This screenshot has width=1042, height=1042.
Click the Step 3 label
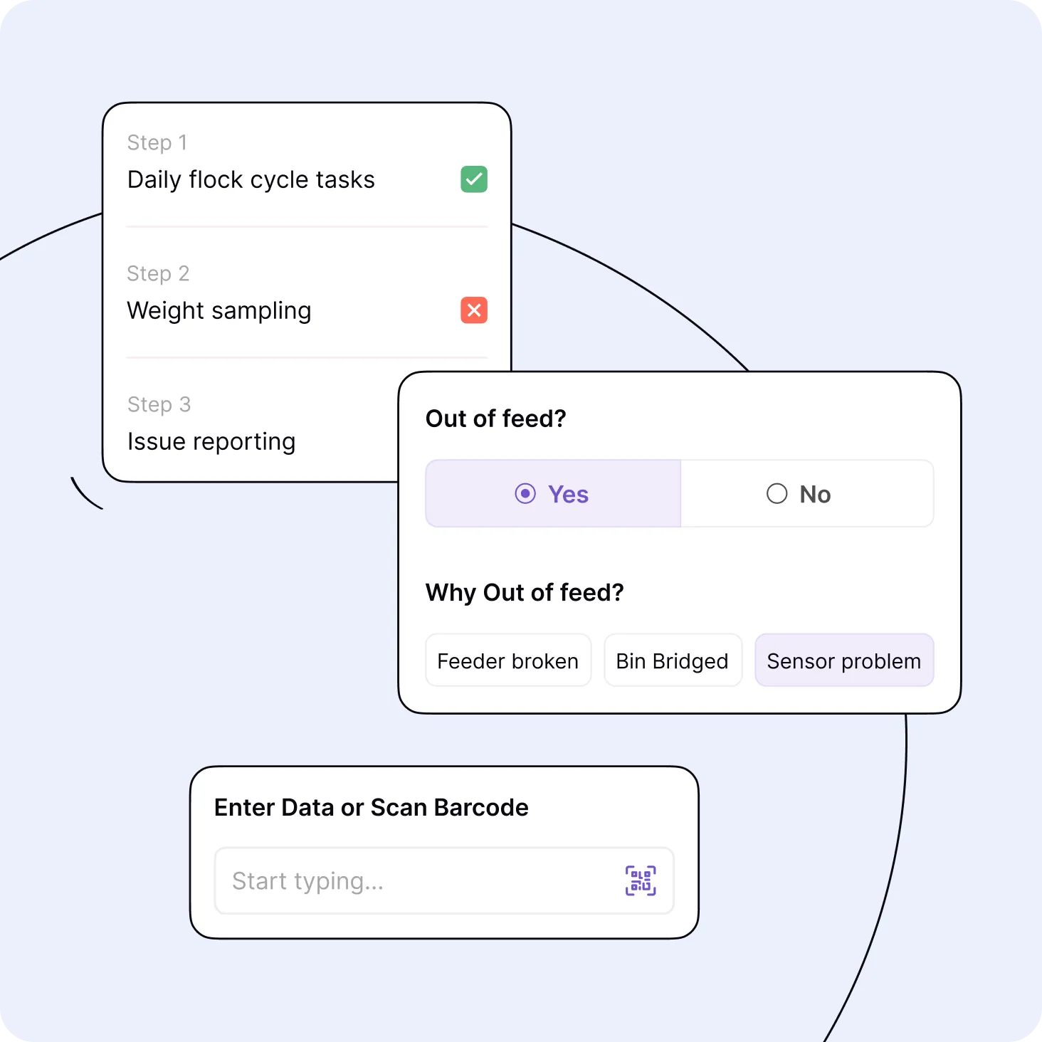click(x=159, y=404)
